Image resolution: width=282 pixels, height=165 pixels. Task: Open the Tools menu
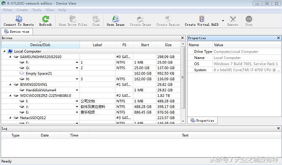(37, 10)
